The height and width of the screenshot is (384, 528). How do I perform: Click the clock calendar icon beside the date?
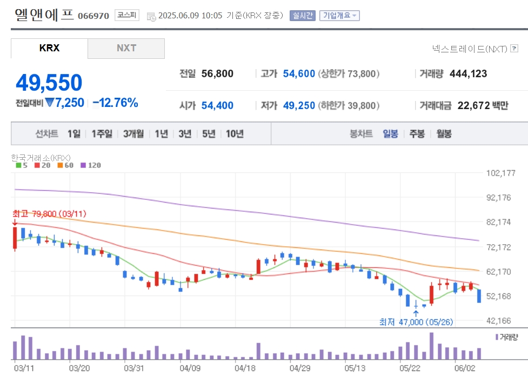click(x=151, y=17)
